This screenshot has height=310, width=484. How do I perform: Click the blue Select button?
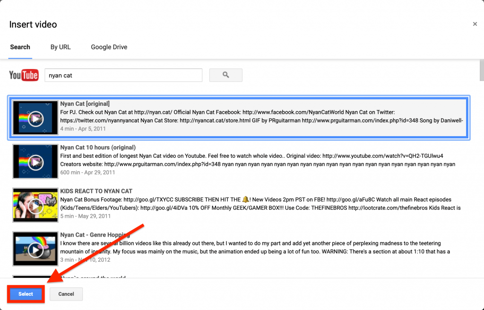click(26, 294)
